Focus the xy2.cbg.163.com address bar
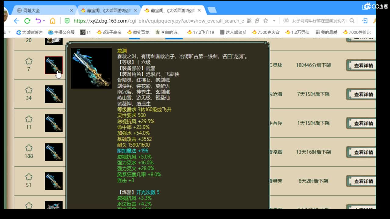 159,21
